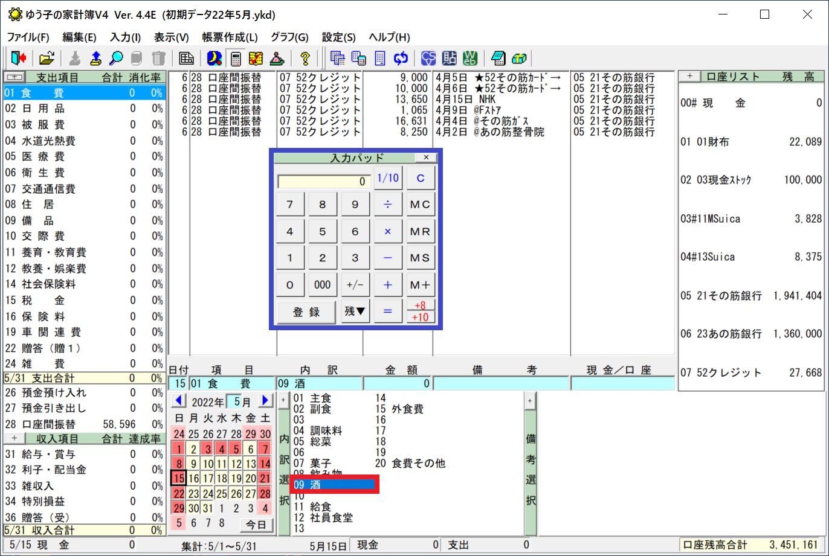Click the 登録 button on input pad
Viewport: 829px width, 556px height.
(x=306, y=312)
